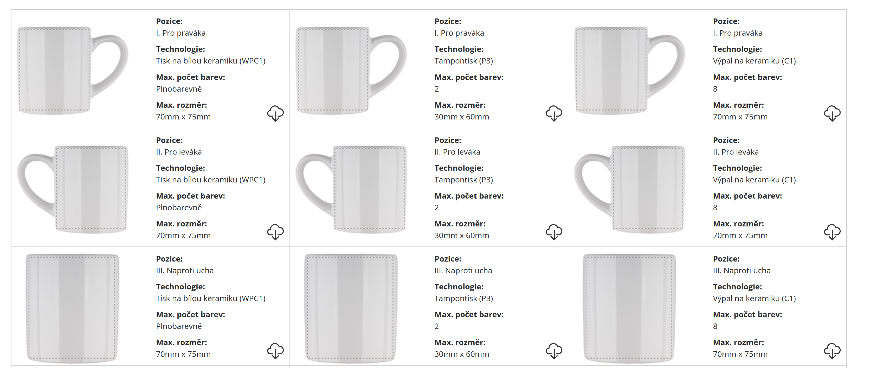The width and height of the screenshot is (870, 368).
Task: Download the left-handed Tampontisk (P3) template
Action: point(554,232)
